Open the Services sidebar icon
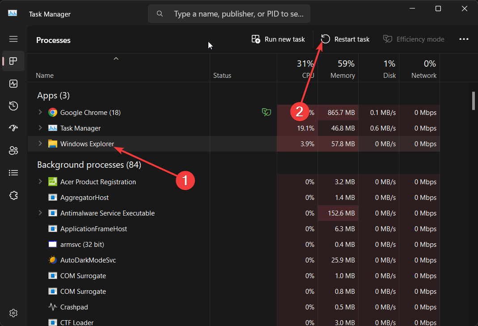478x326 pixels. [x=13, y=195]
